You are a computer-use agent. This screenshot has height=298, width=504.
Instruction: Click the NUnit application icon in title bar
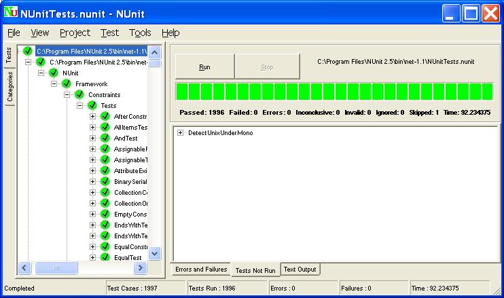click(11, 12)
